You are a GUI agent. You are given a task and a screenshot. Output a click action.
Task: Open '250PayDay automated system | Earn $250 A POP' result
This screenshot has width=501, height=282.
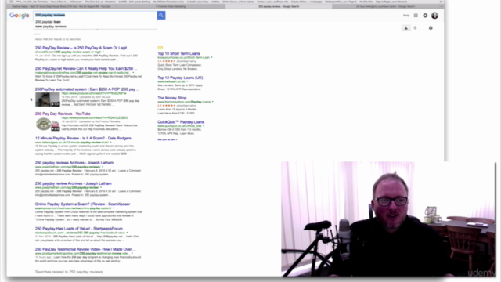pyautogui.click(x=87, y=89)
